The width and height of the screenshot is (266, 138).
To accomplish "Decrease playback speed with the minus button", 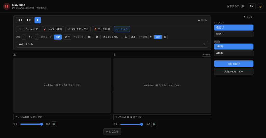I will [x=24, y=37].
